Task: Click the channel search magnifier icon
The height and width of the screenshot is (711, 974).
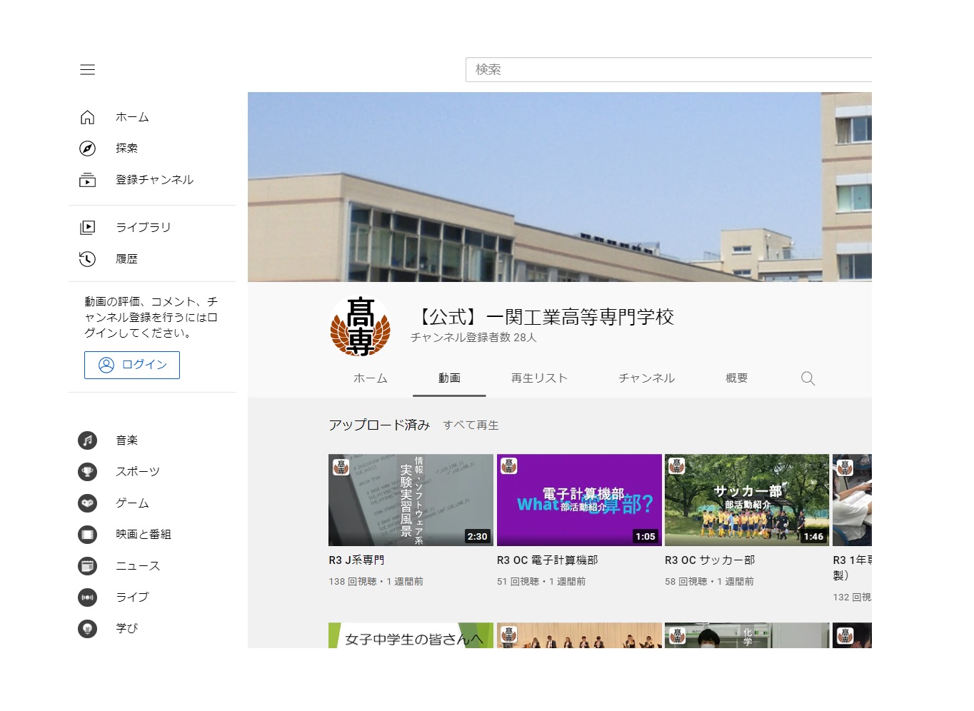Action: point(808,378)
